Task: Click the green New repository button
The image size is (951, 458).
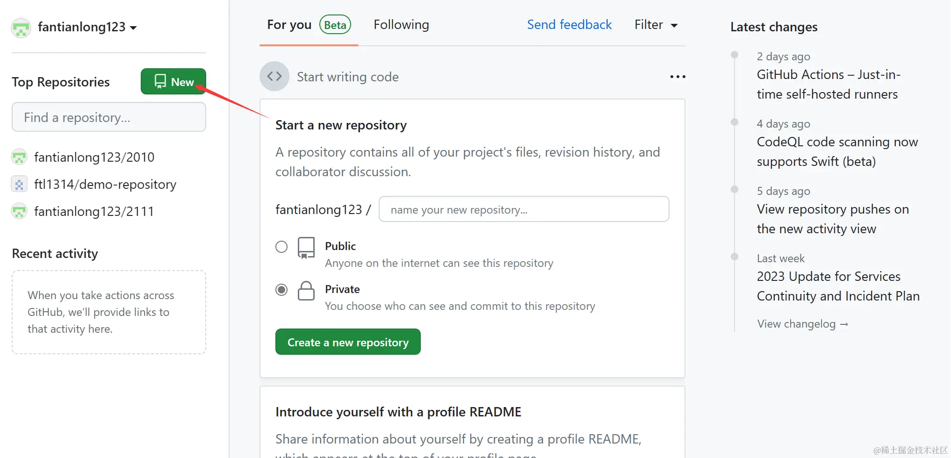Action: point(173,82)
